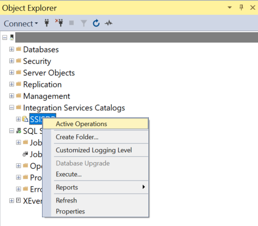Select the Replication tree item

43,85
